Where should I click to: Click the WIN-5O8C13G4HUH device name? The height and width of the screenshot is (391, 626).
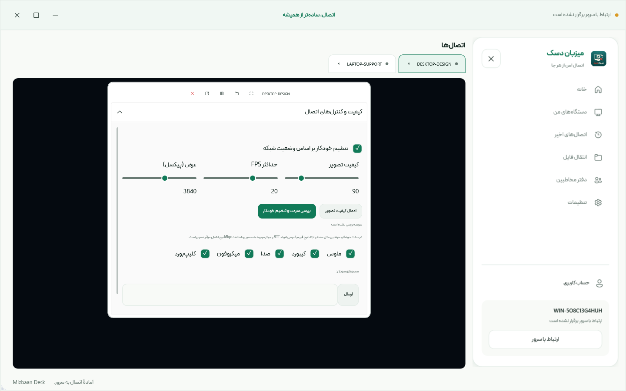[x=578, y=311]
